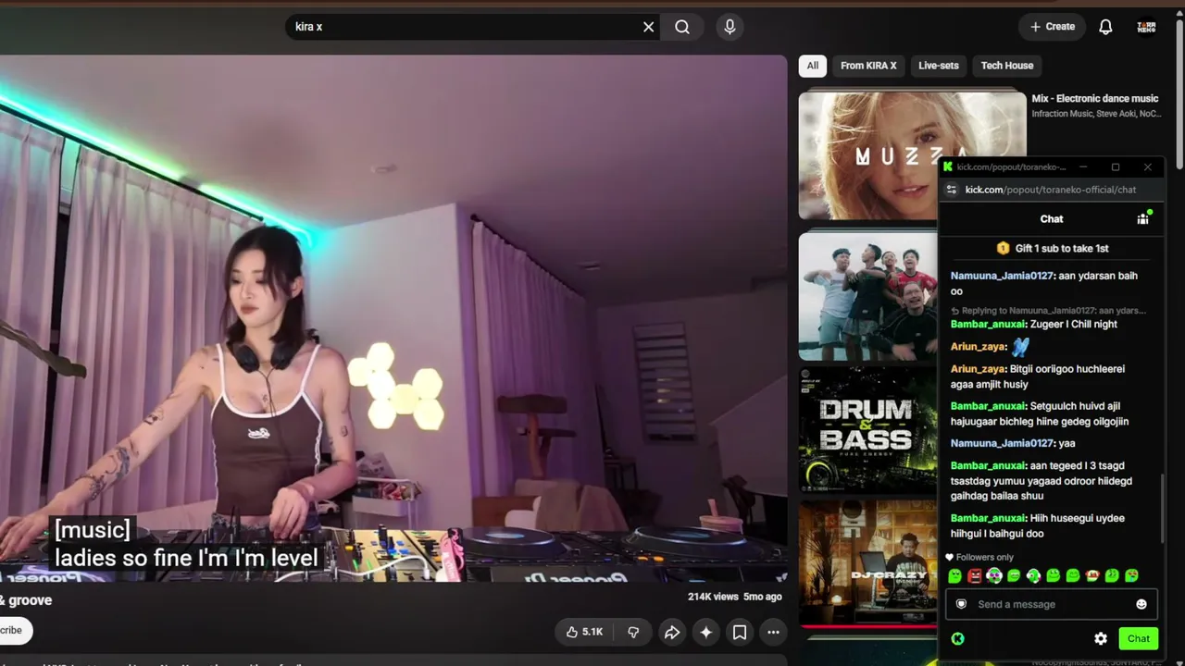Click the YouTube page scrollbar
Image resolution: width=1185 pixels, height=666 pixels.
point(1179,92)
